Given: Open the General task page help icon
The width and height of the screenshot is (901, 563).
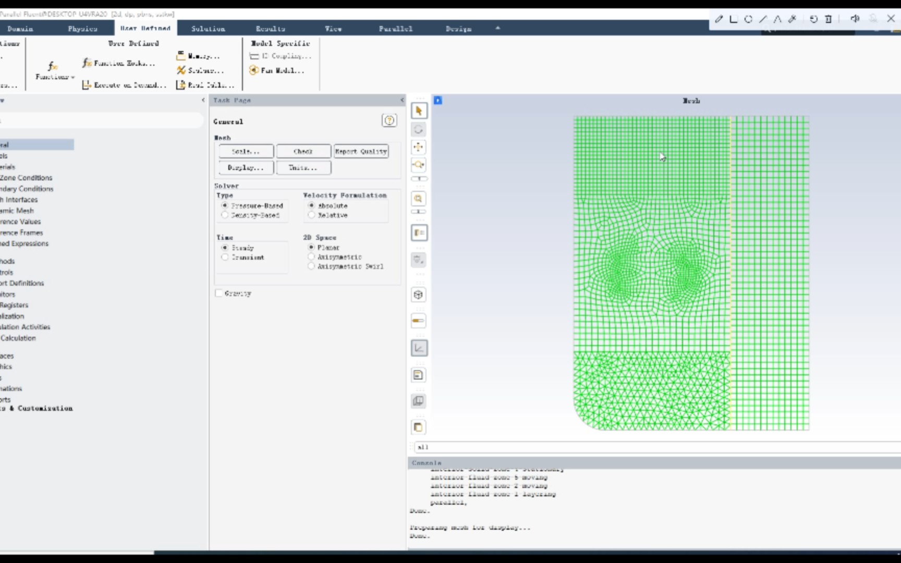Looking at the screenshot, I should tap(389, 120).
